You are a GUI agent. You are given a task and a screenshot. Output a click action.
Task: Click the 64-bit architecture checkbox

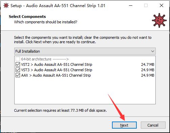tap(18, 59)
